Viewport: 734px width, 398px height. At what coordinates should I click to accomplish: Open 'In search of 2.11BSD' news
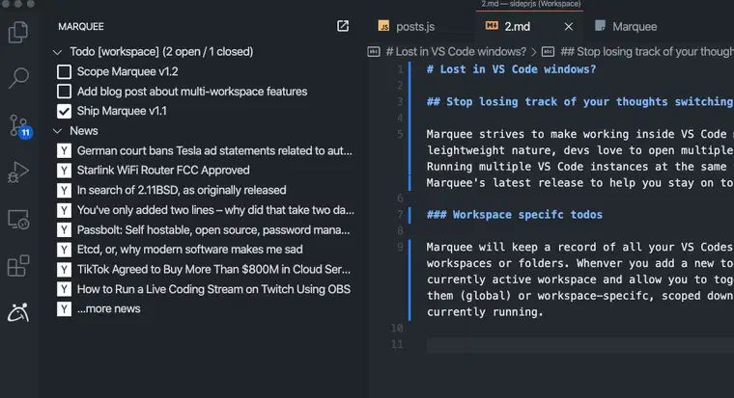point(182,190)
